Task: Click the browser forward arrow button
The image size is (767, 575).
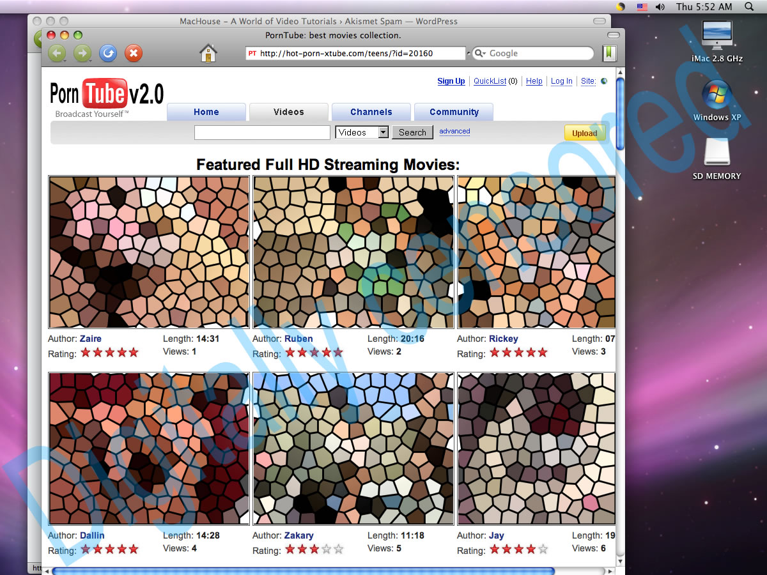Action: pos(82,53)
